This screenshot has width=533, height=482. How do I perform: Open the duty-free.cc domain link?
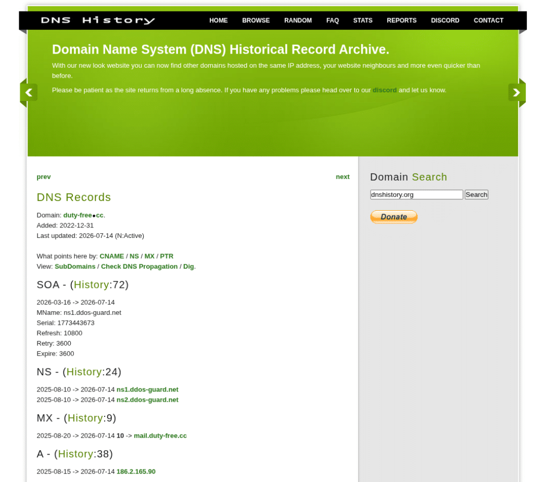pos(83,215)
